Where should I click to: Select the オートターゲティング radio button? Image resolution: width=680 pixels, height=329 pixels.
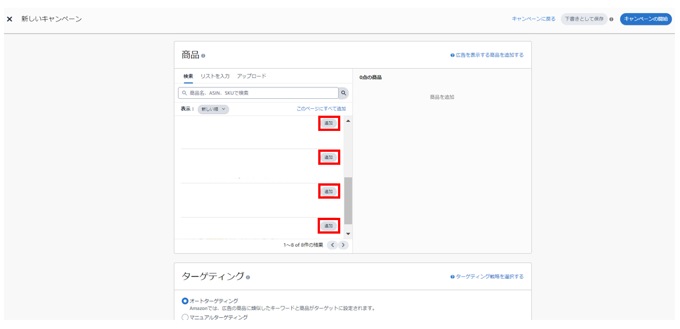[185, 301]
